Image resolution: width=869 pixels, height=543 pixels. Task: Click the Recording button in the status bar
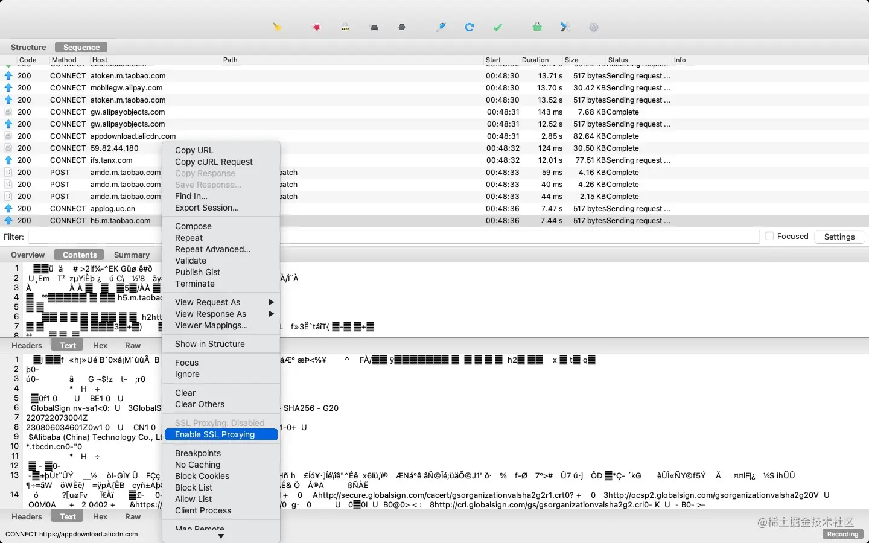[842, 534]
